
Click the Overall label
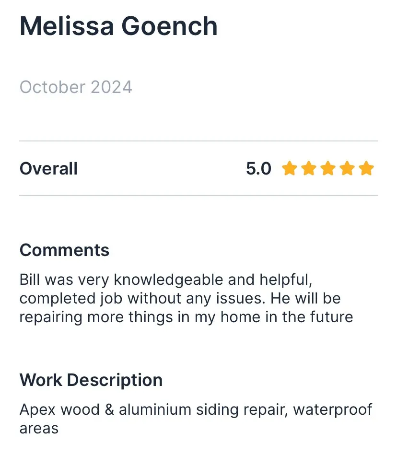tap(48, 169)
